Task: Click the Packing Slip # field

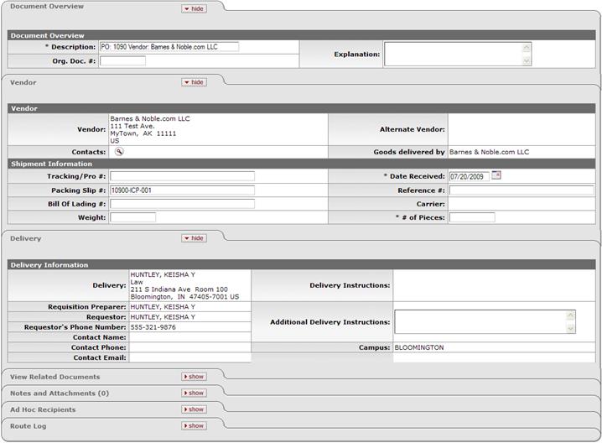Action: pos(182,190)
